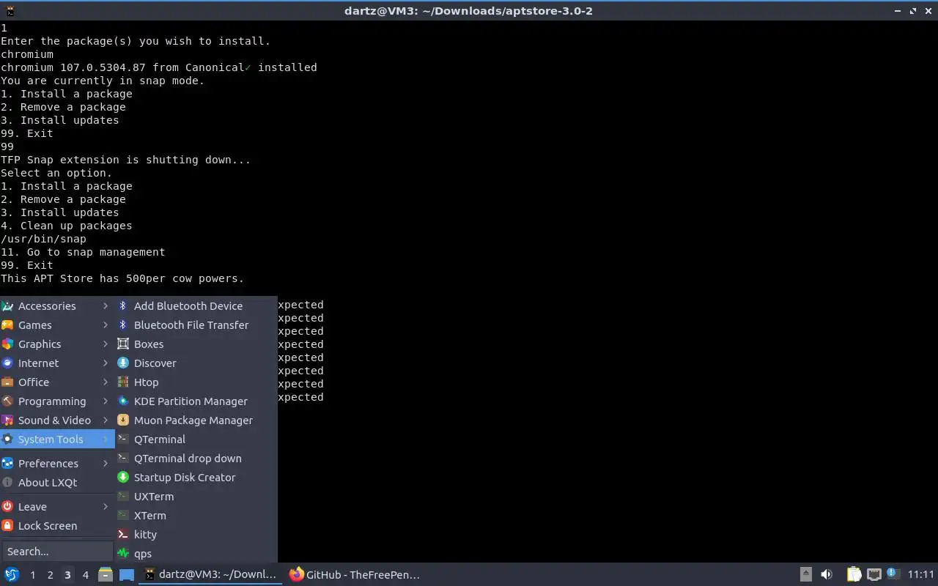938x586 pixels.
Task: Open Discover software center
Action: tap(196, 363)
